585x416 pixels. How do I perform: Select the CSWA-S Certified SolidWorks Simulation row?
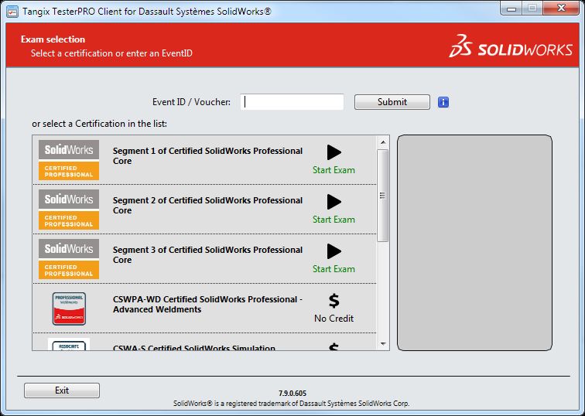[204, 343]
